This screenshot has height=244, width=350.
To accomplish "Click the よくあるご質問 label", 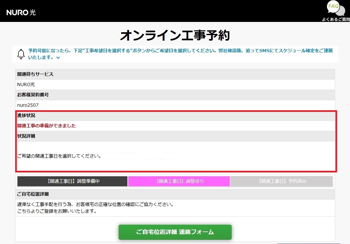I will pos(335,19).
